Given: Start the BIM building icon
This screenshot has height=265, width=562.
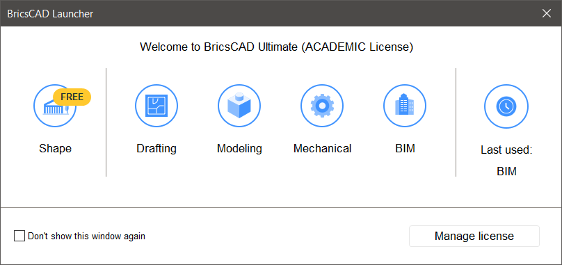Looking at the screenshot, I should point(405,106).
